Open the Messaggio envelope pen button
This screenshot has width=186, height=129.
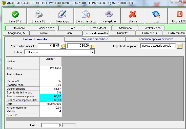point(62,16)
